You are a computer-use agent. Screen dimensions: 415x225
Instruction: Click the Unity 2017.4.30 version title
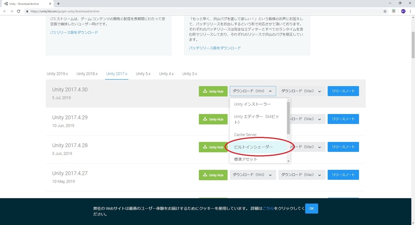(70, 90)
